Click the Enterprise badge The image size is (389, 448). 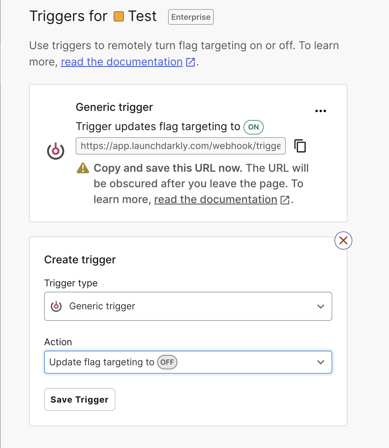[191, 17]
